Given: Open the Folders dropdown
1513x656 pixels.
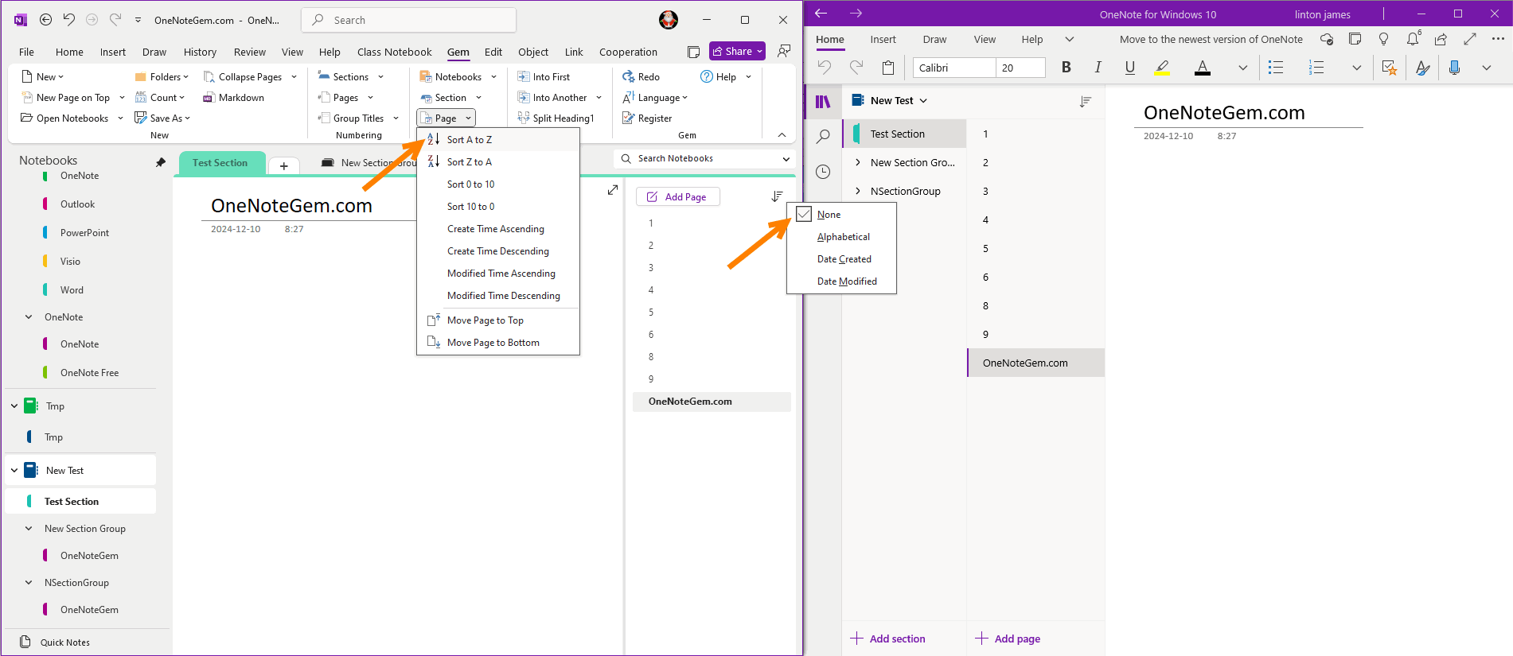Looking at the screenshot, I should point(162,76).
